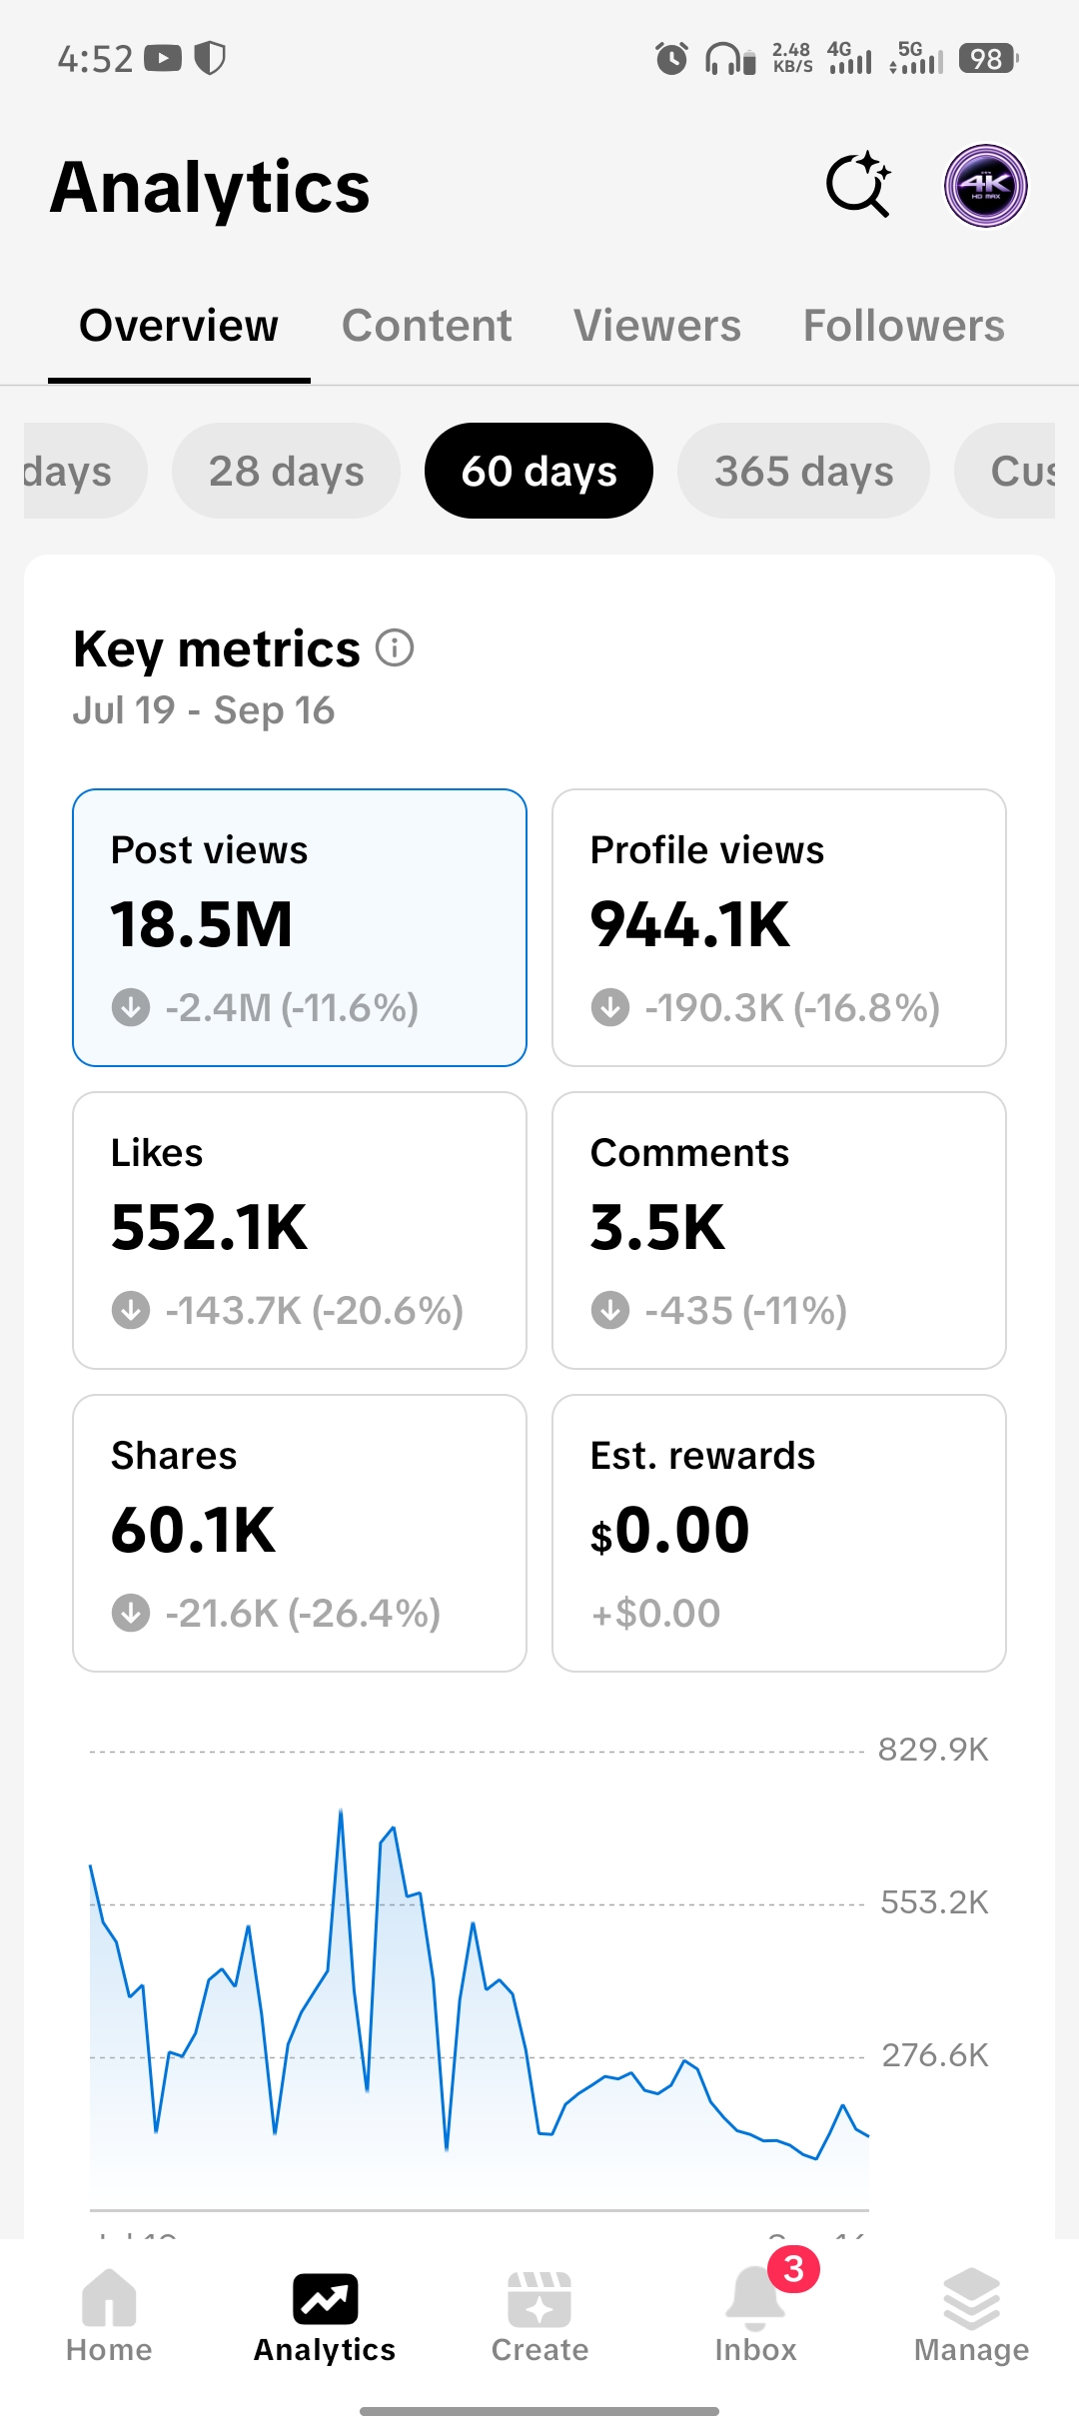Switch to the Content tab
The width and height of the screenshot is (1079, 2434).
tap(427, 326)
